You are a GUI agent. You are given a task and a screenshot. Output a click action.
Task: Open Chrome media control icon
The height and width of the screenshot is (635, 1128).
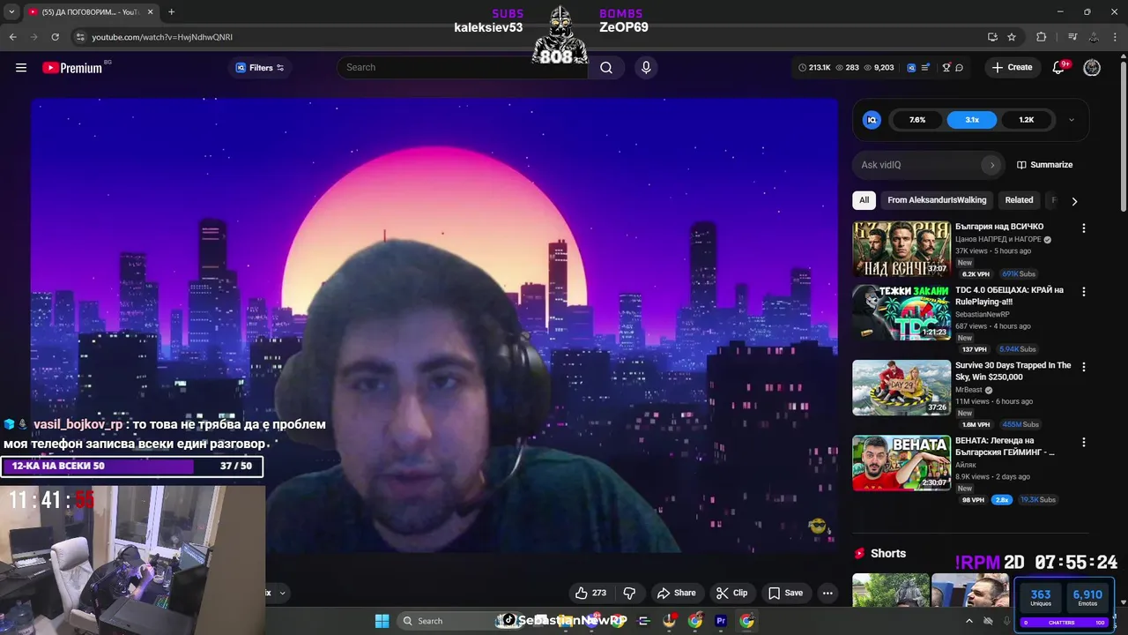tap(1072, 37)
